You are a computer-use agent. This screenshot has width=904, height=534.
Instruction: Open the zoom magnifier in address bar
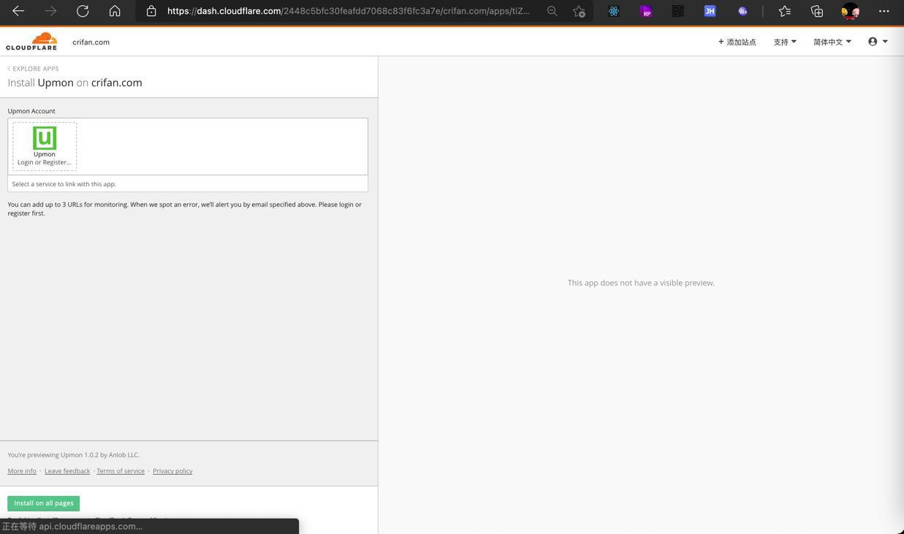point(552,11)
